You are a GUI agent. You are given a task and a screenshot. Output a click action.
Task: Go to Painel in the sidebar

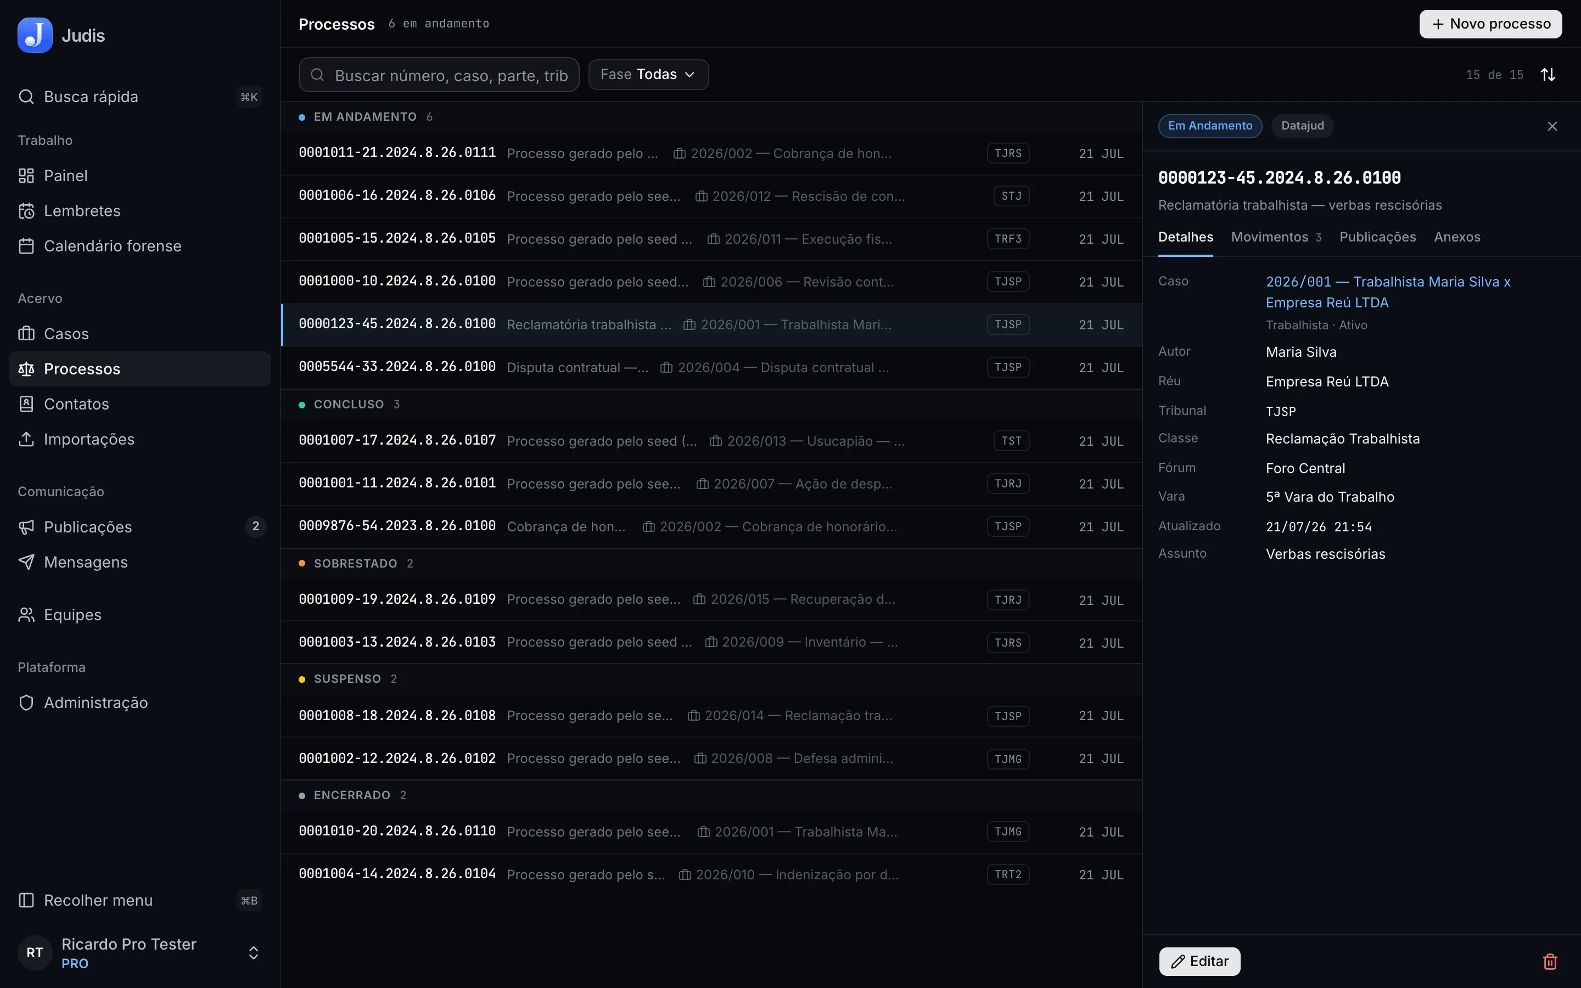(x=140, y=176)
